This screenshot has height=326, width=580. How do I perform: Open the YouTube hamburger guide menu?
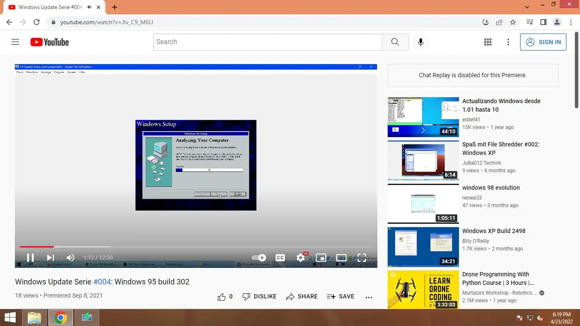tap(15, 42)
